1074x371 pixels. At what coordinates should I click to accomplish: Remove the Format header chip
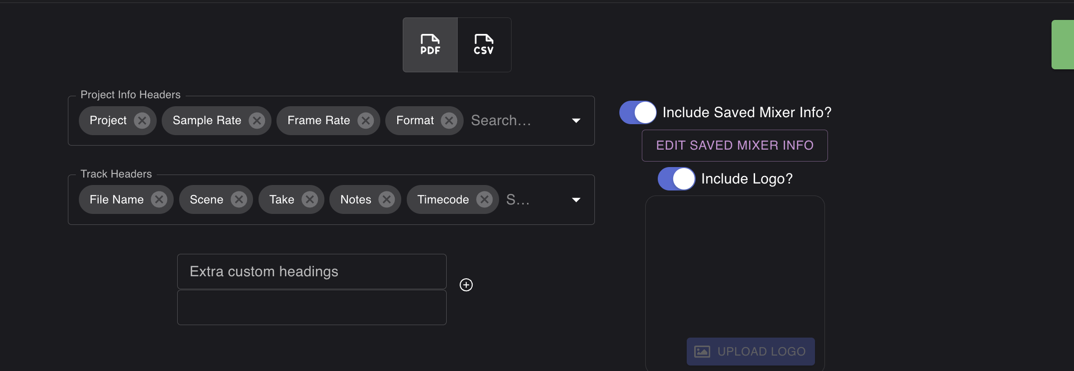tap(449, 121)
